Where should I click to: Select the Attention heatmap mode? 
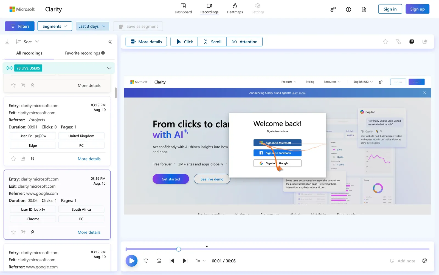(x=244, y=42)
